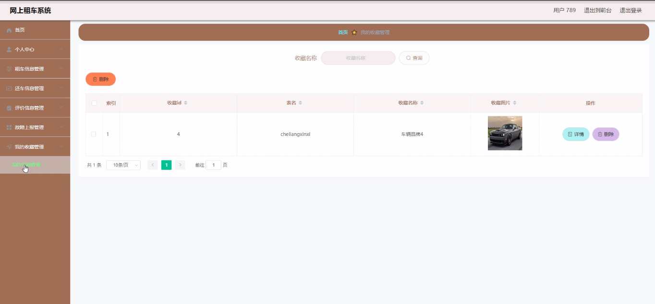Click the paper-plane icon beside 我的收藏管理
The height and width of the screenshot is (304, 655).
click(x=9, y=147)
